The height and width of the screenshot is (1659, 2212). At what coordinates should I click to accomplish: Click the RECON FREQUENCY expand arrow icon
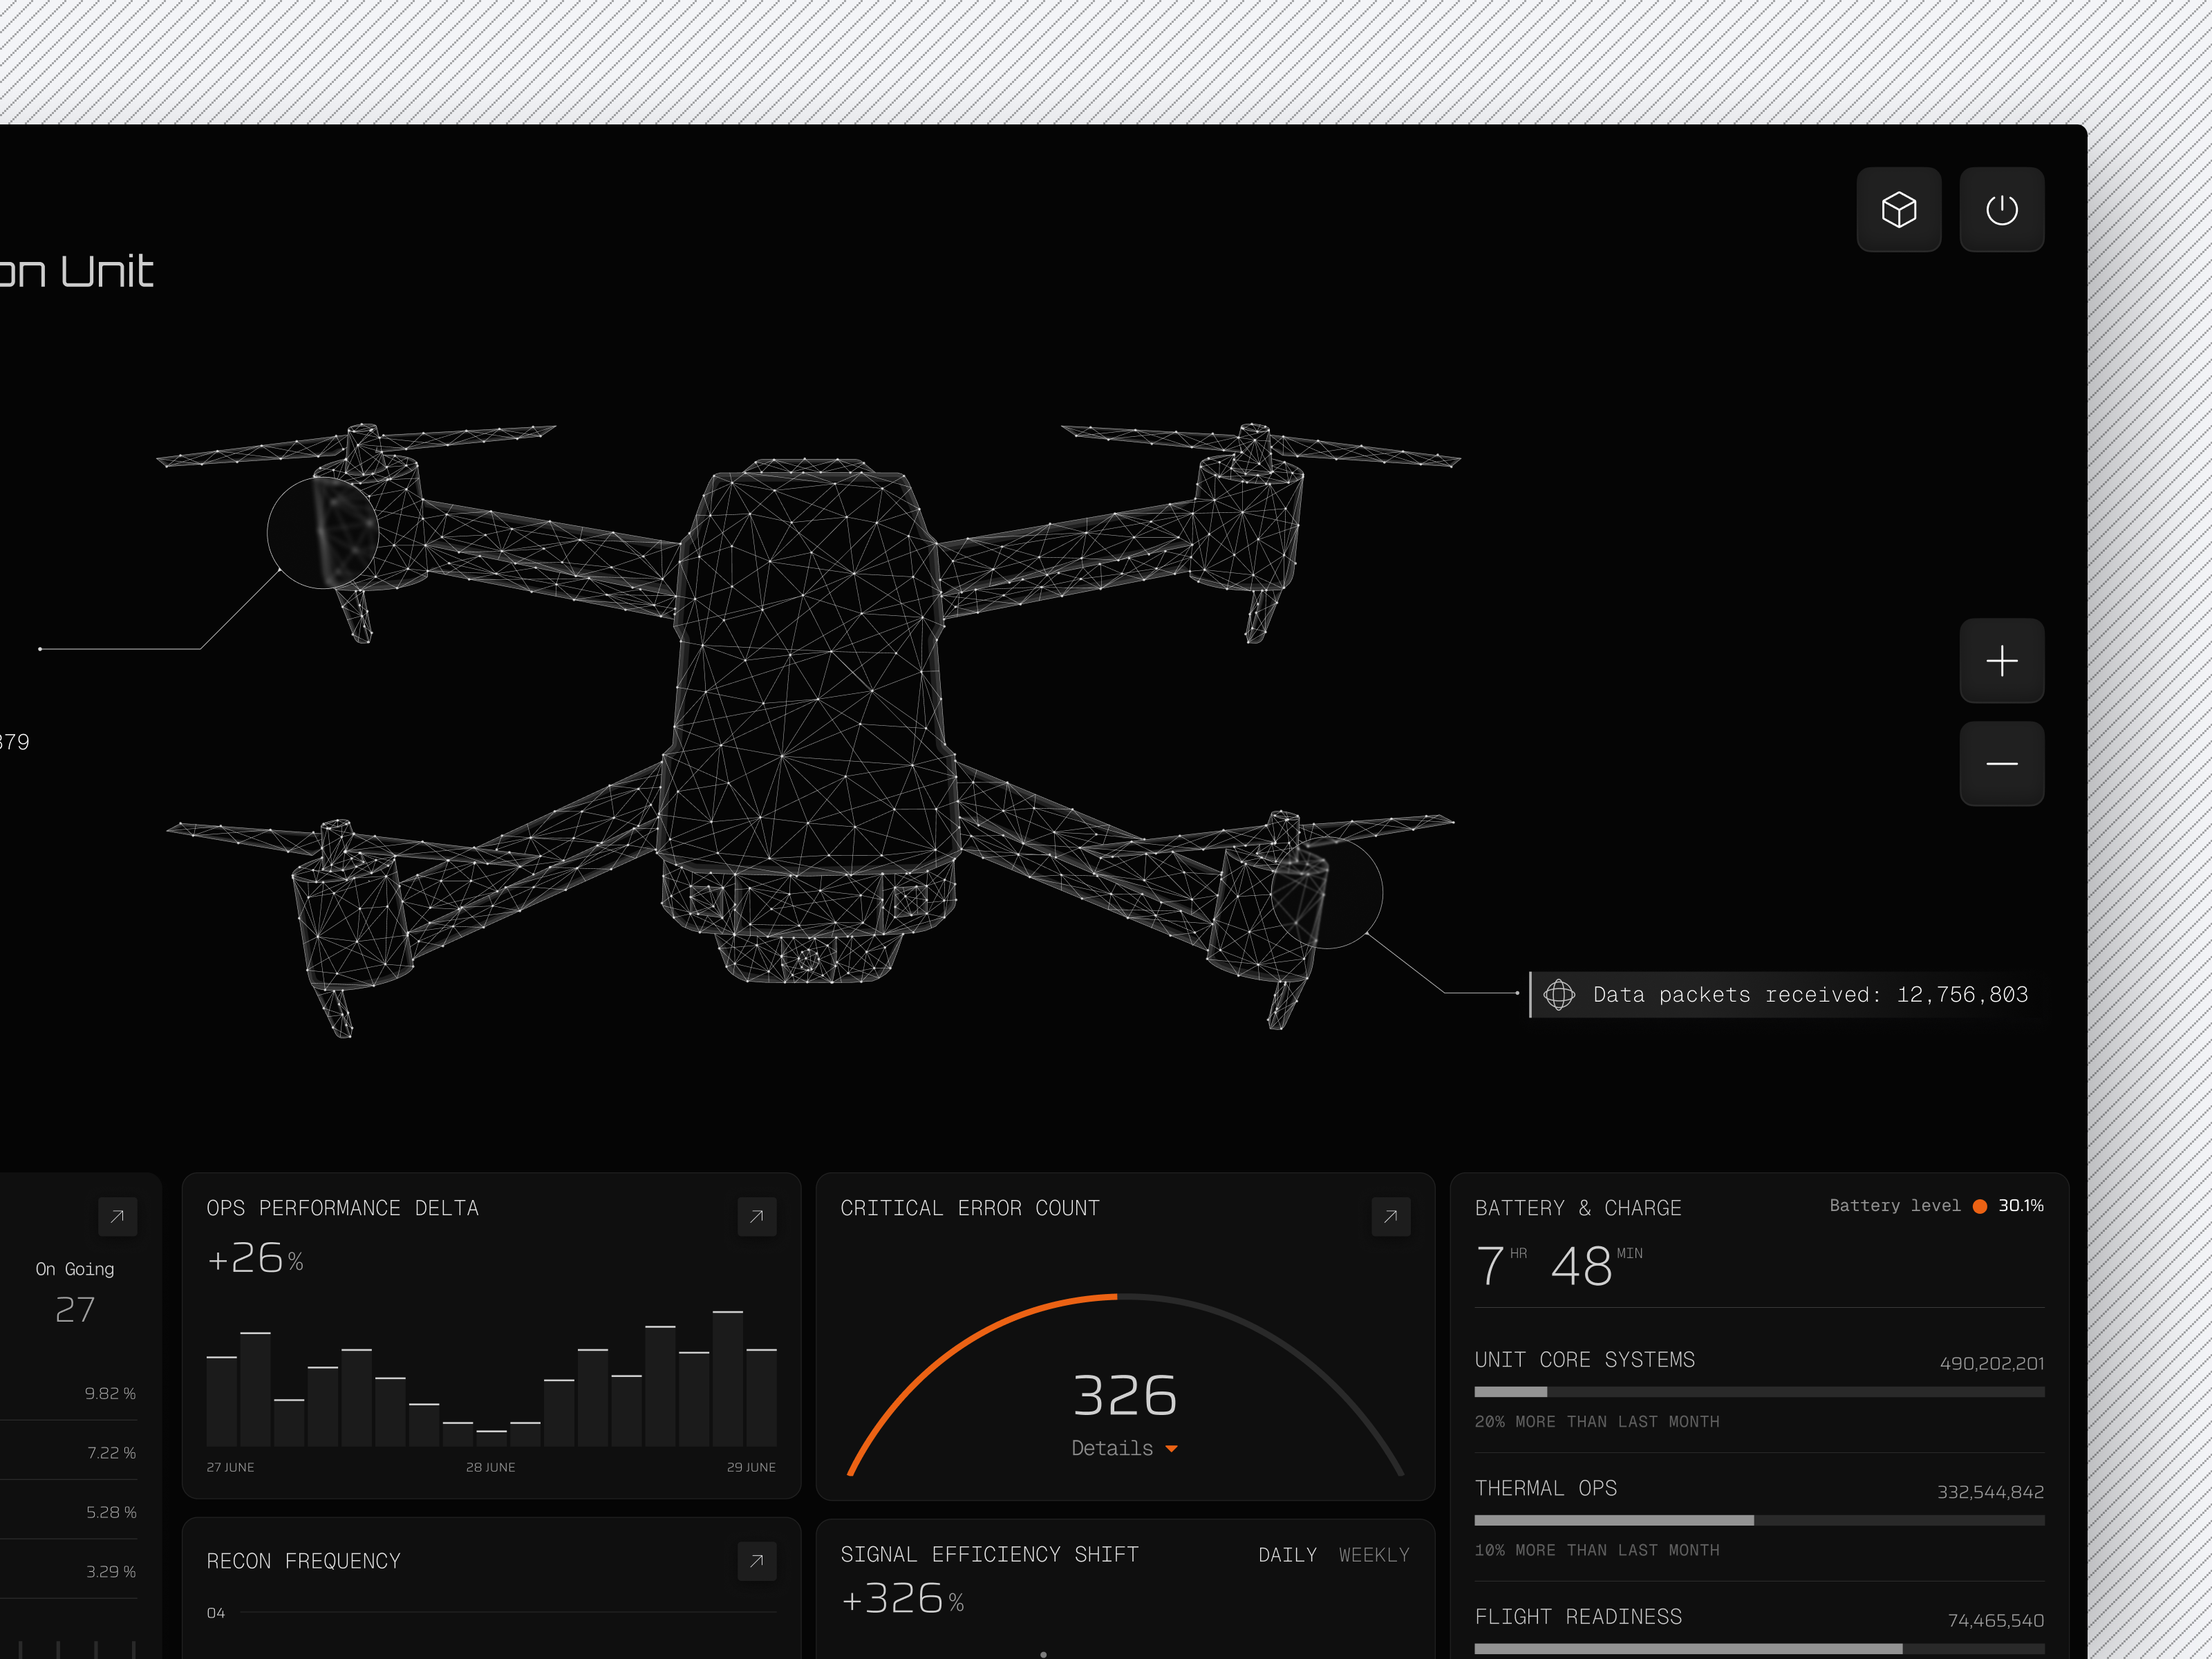click(757, 1561)
